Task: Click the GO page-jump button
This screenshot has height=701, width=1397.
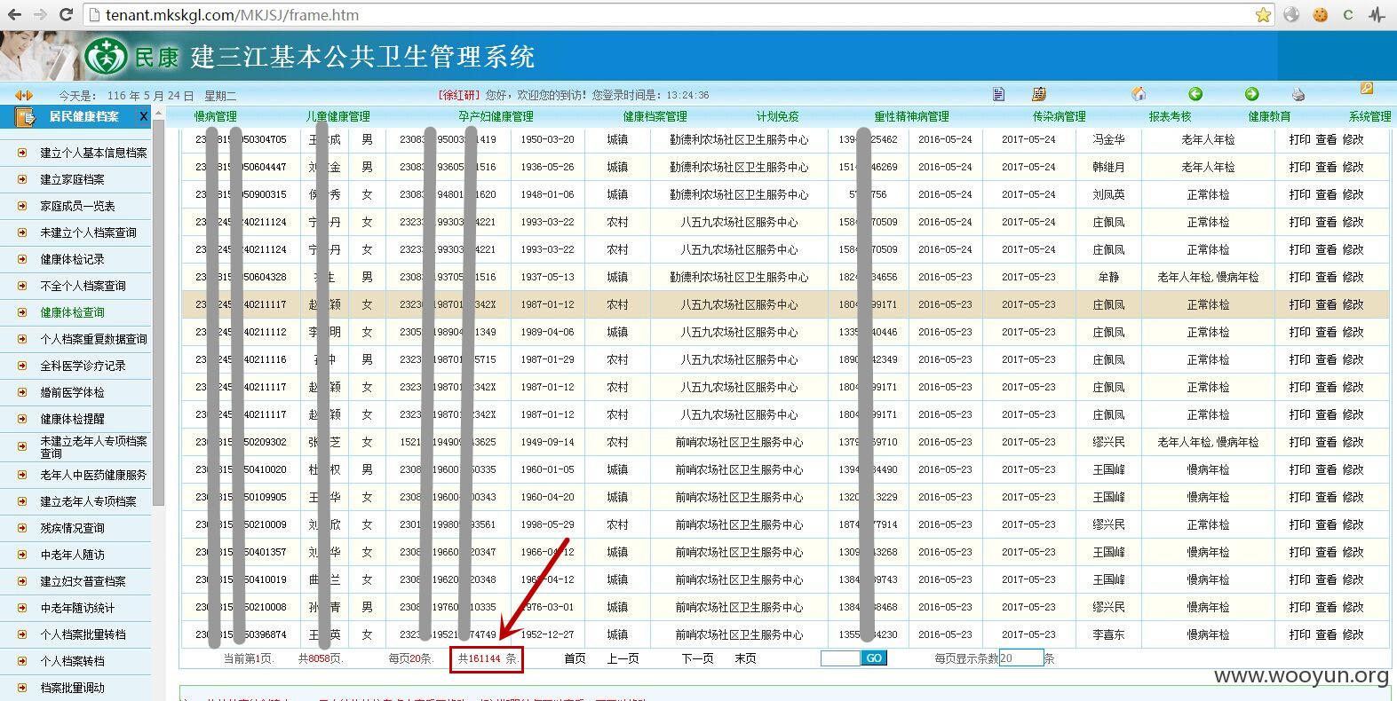Action: click(874, 658)
